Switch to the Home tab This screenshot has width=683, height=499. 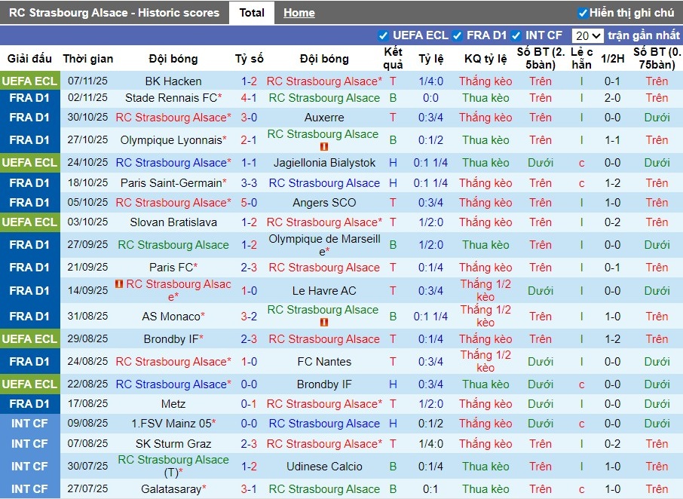tap(299, 12)
